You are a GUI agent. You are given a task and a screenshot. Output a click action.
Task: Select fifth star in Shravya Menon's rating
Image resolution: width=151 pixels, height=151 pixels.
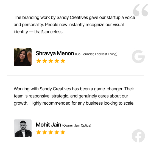tap(63, 61)
